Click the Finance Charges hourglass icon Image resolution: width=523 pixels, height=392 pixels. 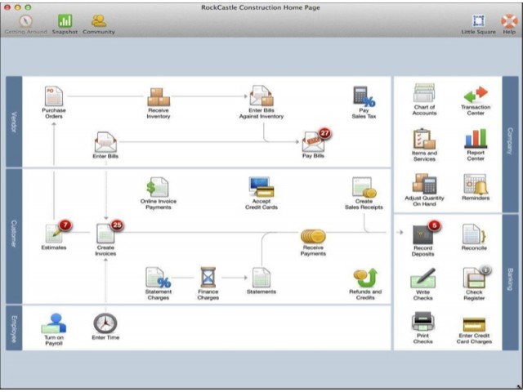click(x=208, y=278)
